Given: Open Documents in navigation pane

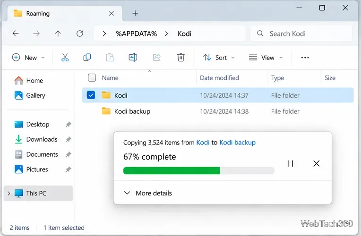Looking at the screenshot, I should pyautogui.click(x=36, y=154).
